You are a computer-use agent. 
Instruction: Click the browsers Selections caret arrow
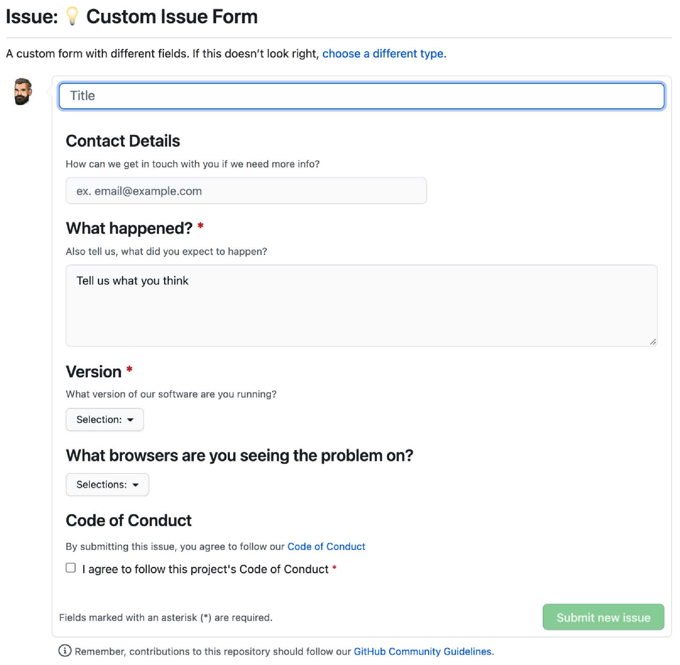click(136, 485)
